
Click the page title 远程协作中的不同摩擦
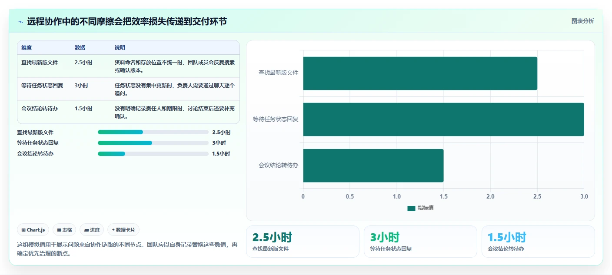click(x=127, y=22)
